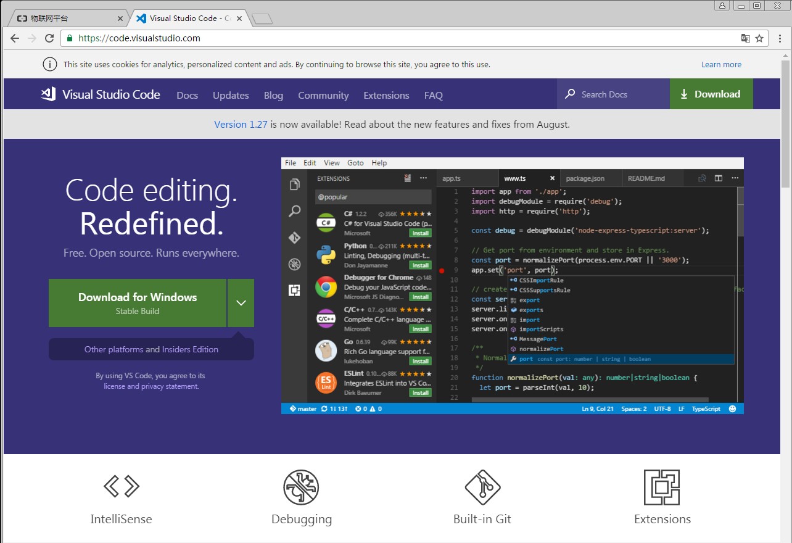Click the secure lock icon beside the URL

(x=70, y=38)
